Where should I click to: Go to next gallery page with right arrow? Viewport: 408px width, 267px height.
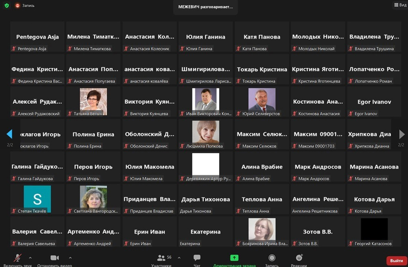(x=401, y=134)
